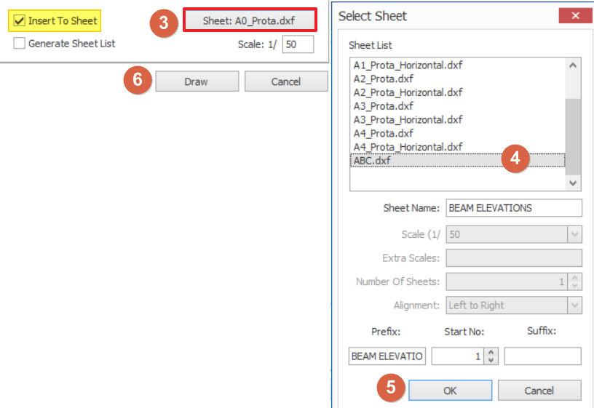
Task: Confirm sheet selection with OK
Action: pyautogui.click(x=450, y=391)
